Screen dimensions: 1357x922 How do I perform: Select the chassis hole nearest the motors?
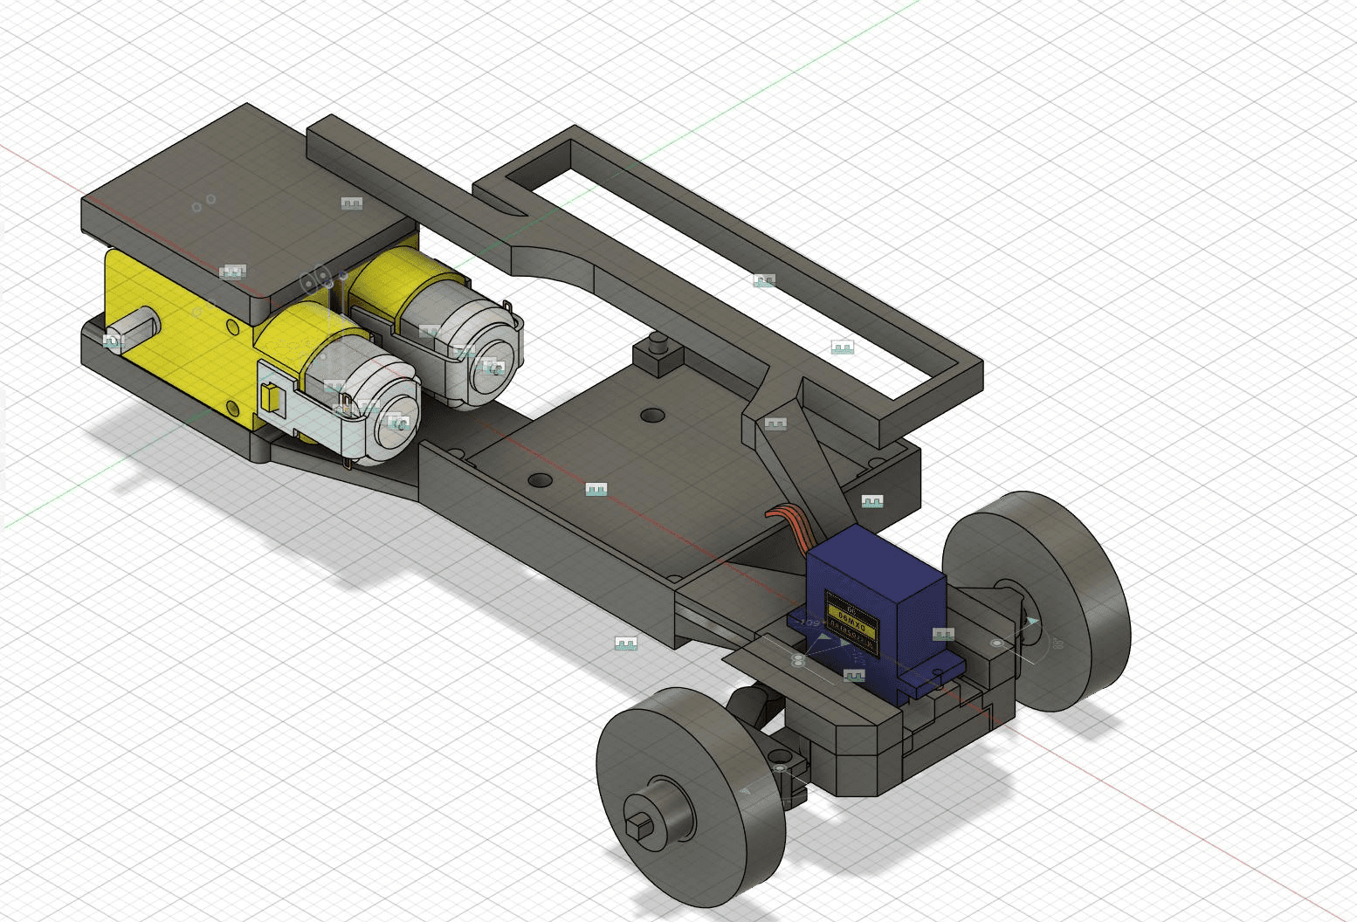coord(540,480)
